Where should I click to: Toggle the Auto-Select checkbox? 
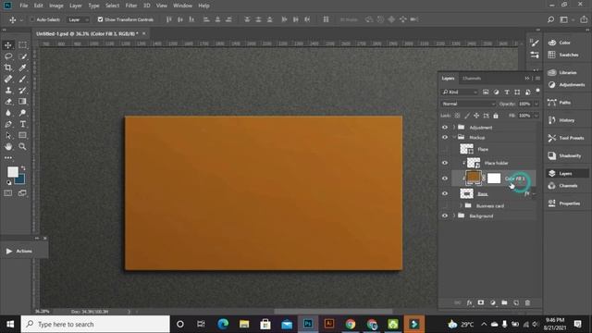coord(32,19)
